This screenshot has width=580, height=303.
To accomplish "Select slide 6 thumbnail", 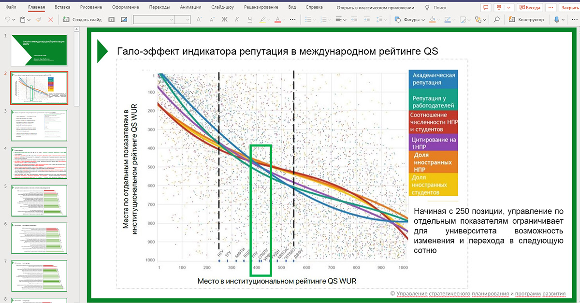I will [40, 238].
